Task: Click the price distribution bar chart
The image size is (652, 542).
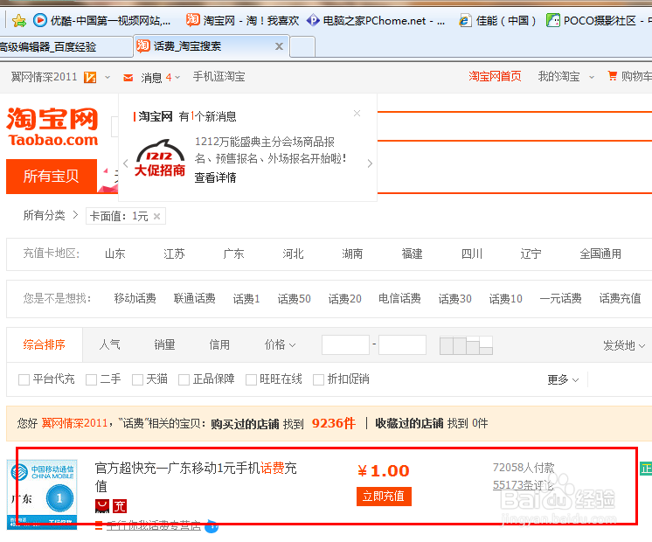Action: [466, 345]
